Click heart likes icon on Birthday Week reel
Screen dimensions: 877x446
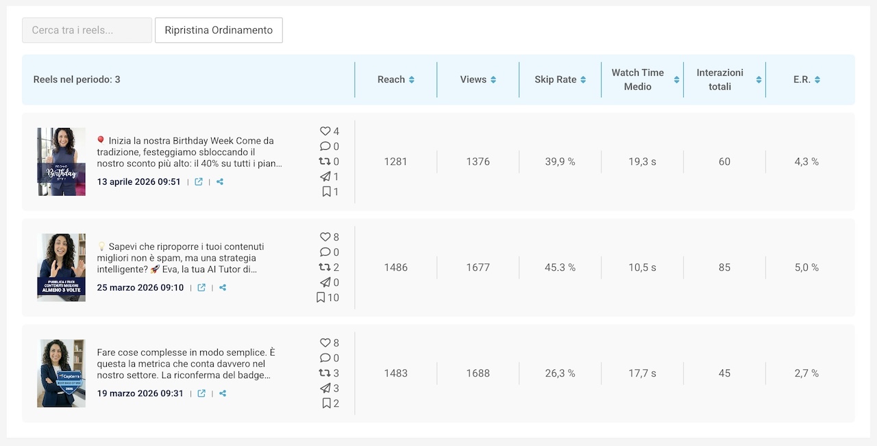coord(325,131)
